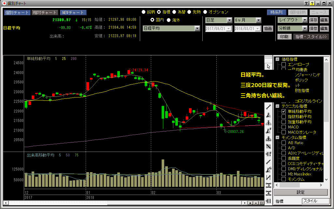The width and height of the screenshot is (334, 209).
Task: Collapse the モメンタム指標 tree group
Action: coord(277,137)
